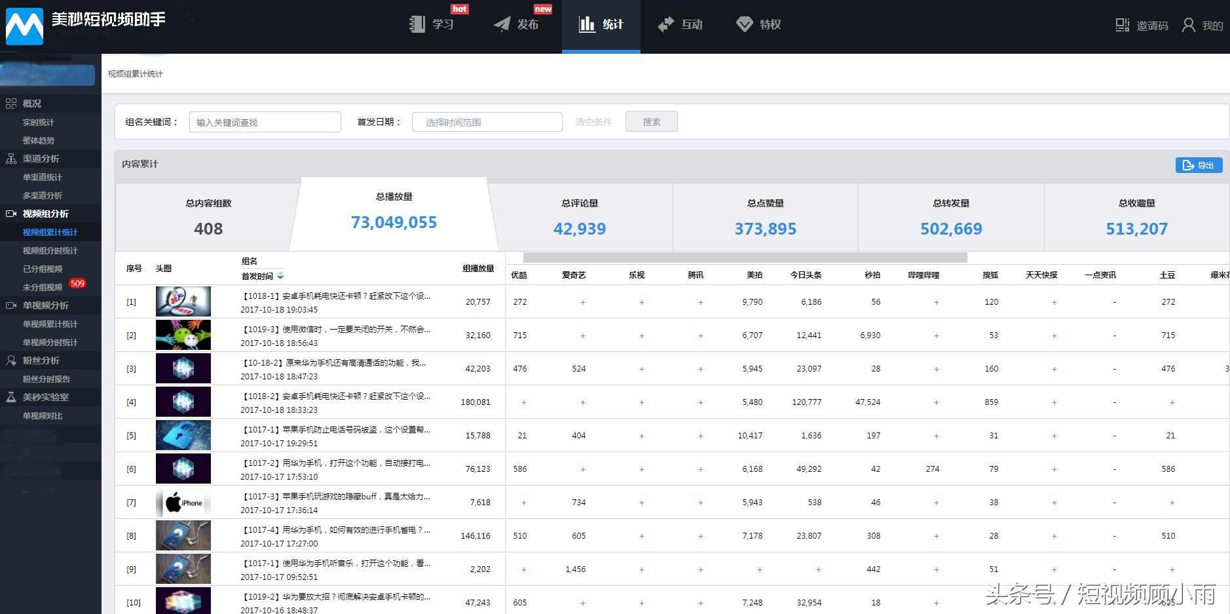Click the 清空条件 link
This screenshot has width=1230, height=614.
coord(593,122)
